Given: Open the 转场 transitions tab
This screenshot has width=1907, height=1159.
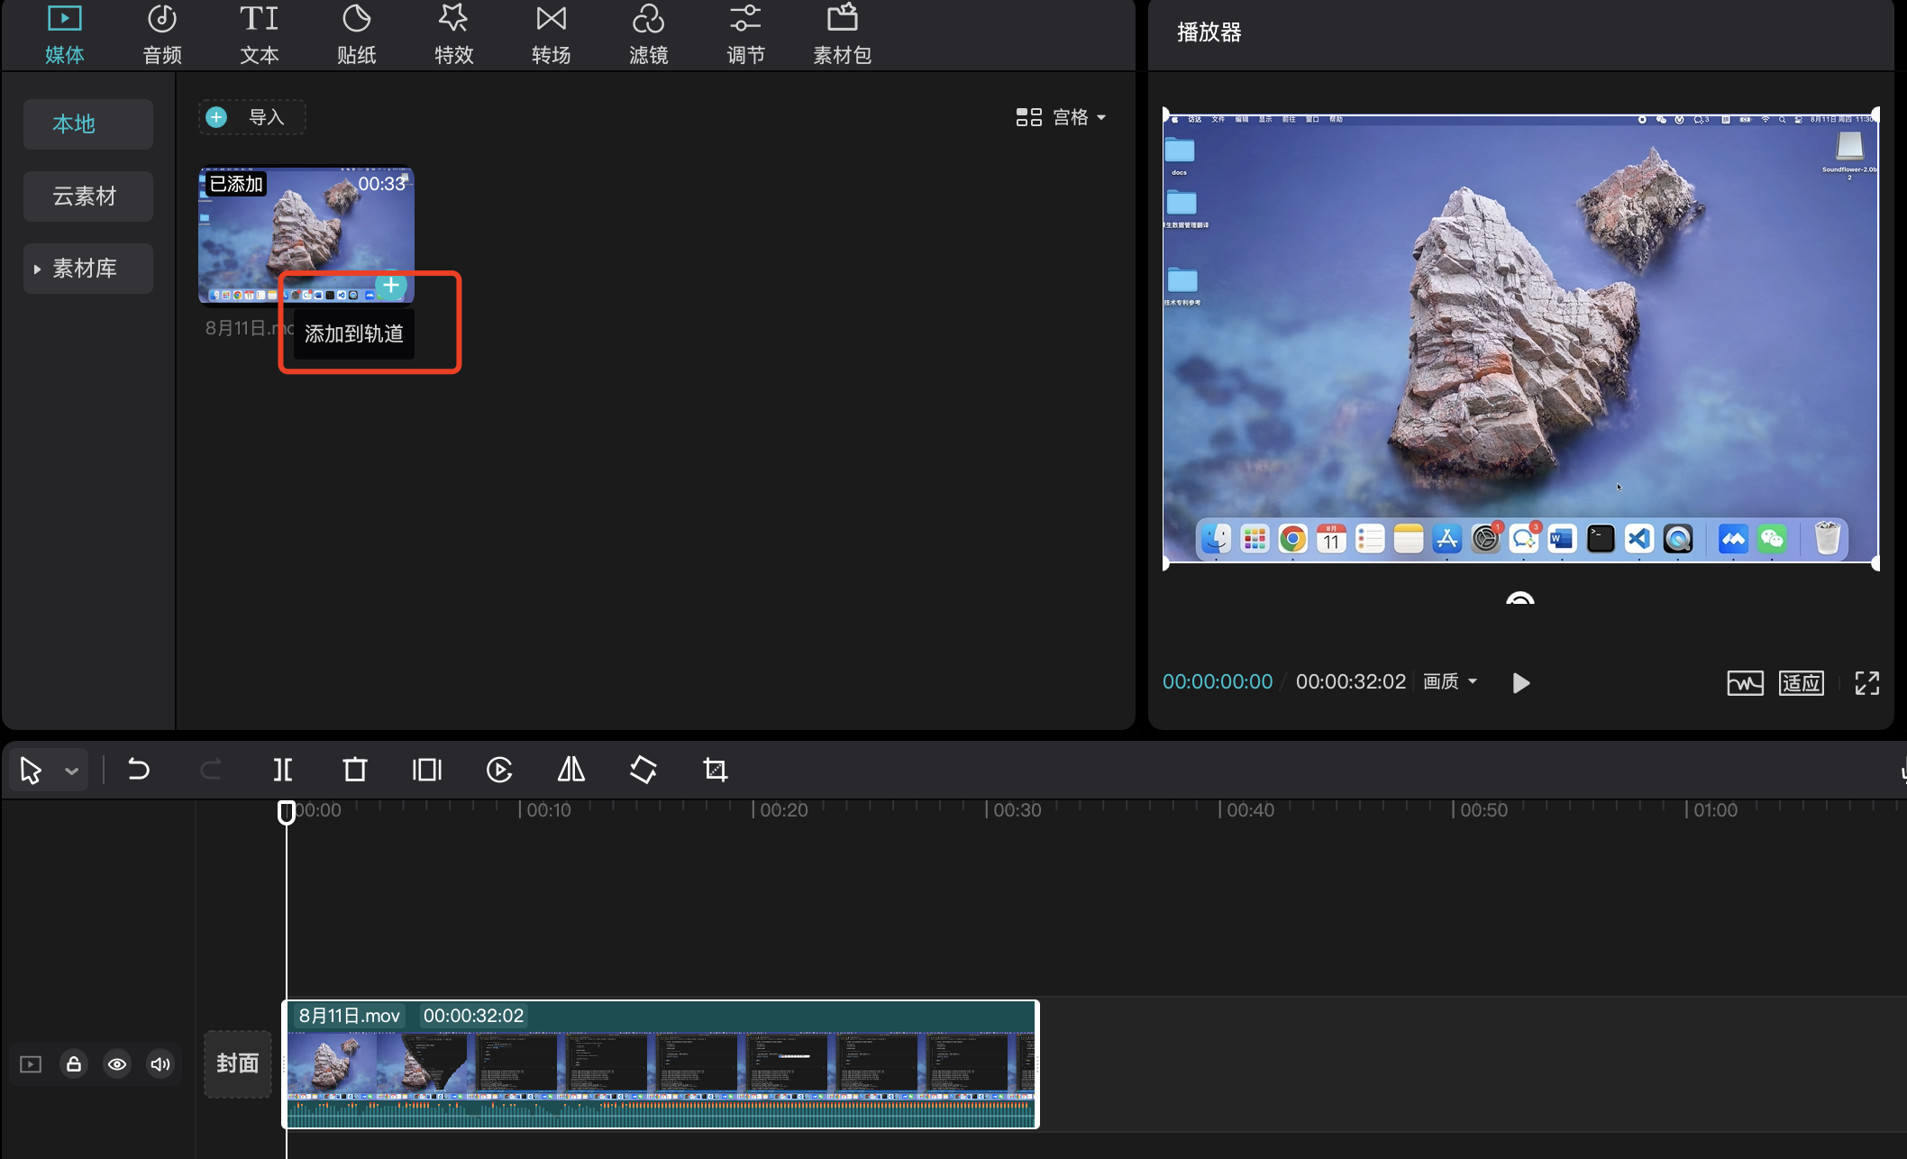Looking at the screenshot, I should (551, 34).
